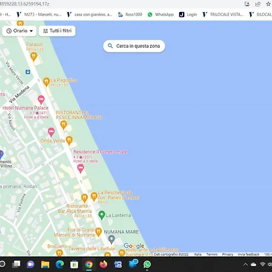Select the gray Numana Mare location pin
This screenshot has height=272, width=272.
point(111,239)
